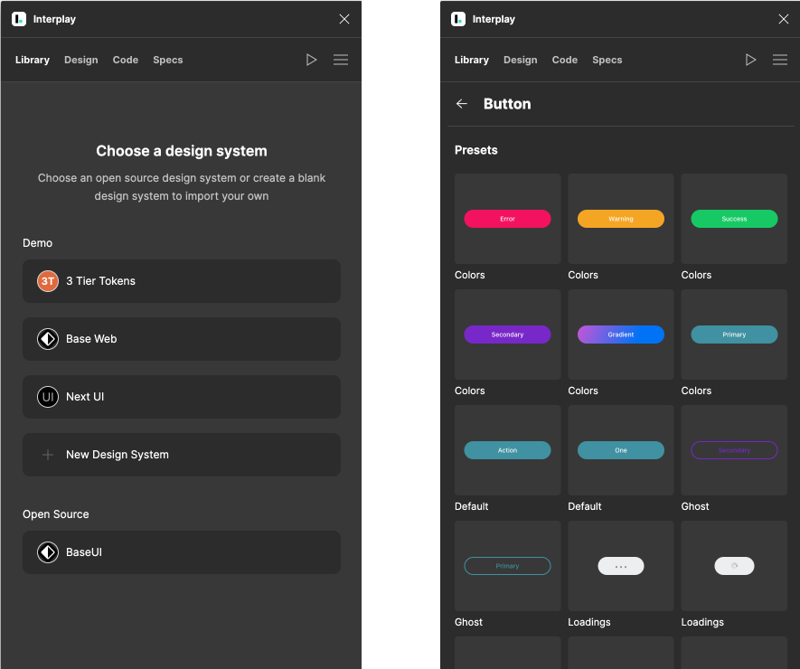Click the Interplay logo in right panel

[x=458, y=19]
